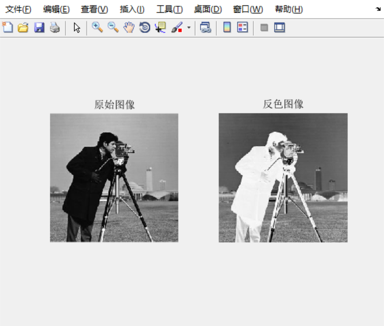Activate the Zoom Out magnifier tool

pos(113,27)
